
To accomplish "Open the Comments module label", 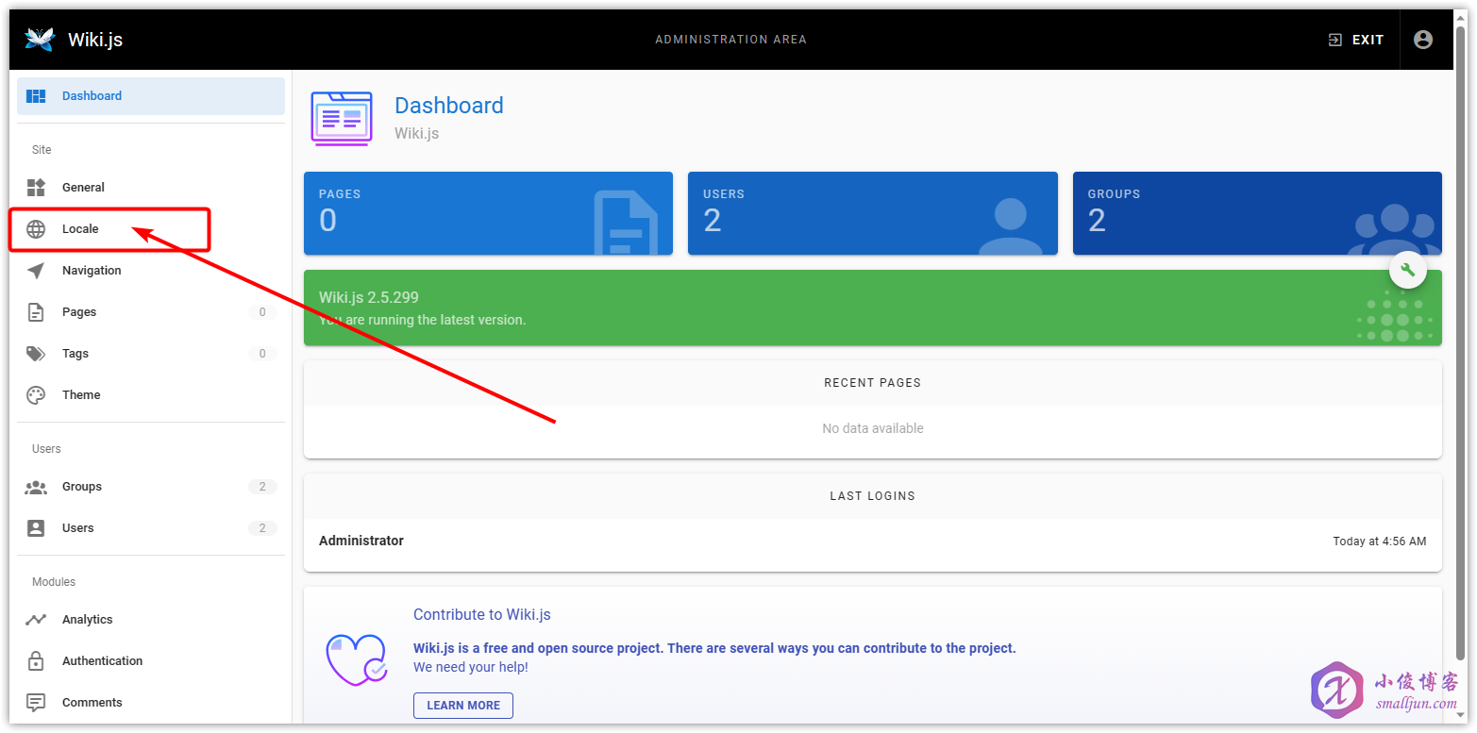I will pyautogui.click(x=92, y=703).
